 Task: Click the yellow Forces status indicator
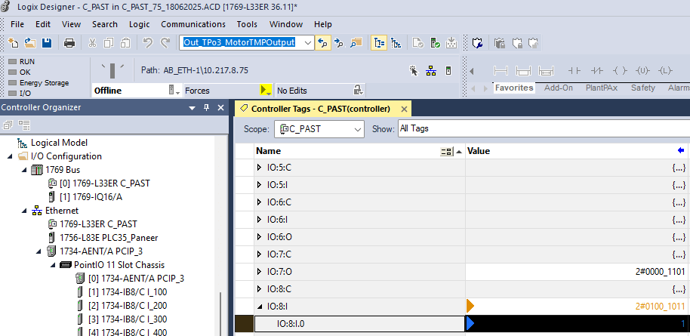click(x=264, y=90)
